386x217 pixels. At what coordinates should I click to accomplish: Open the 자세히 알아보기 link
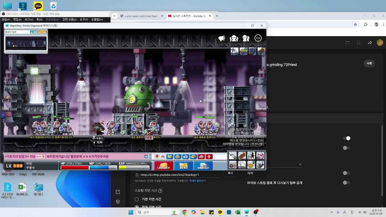(198, 181)
